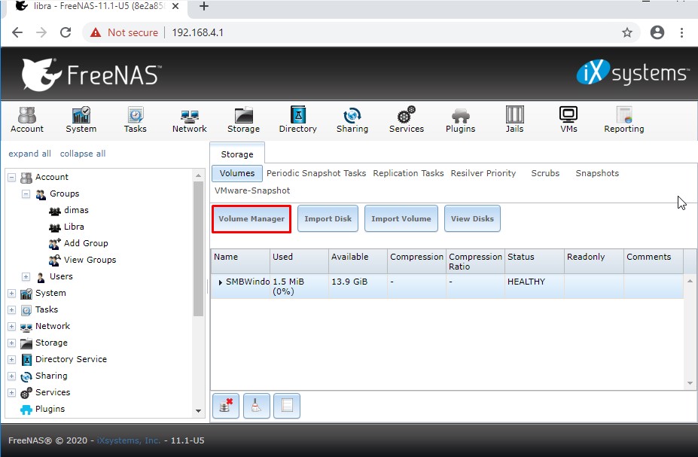
Task: Click the collapse all link
Action: (x=83, y=154)
